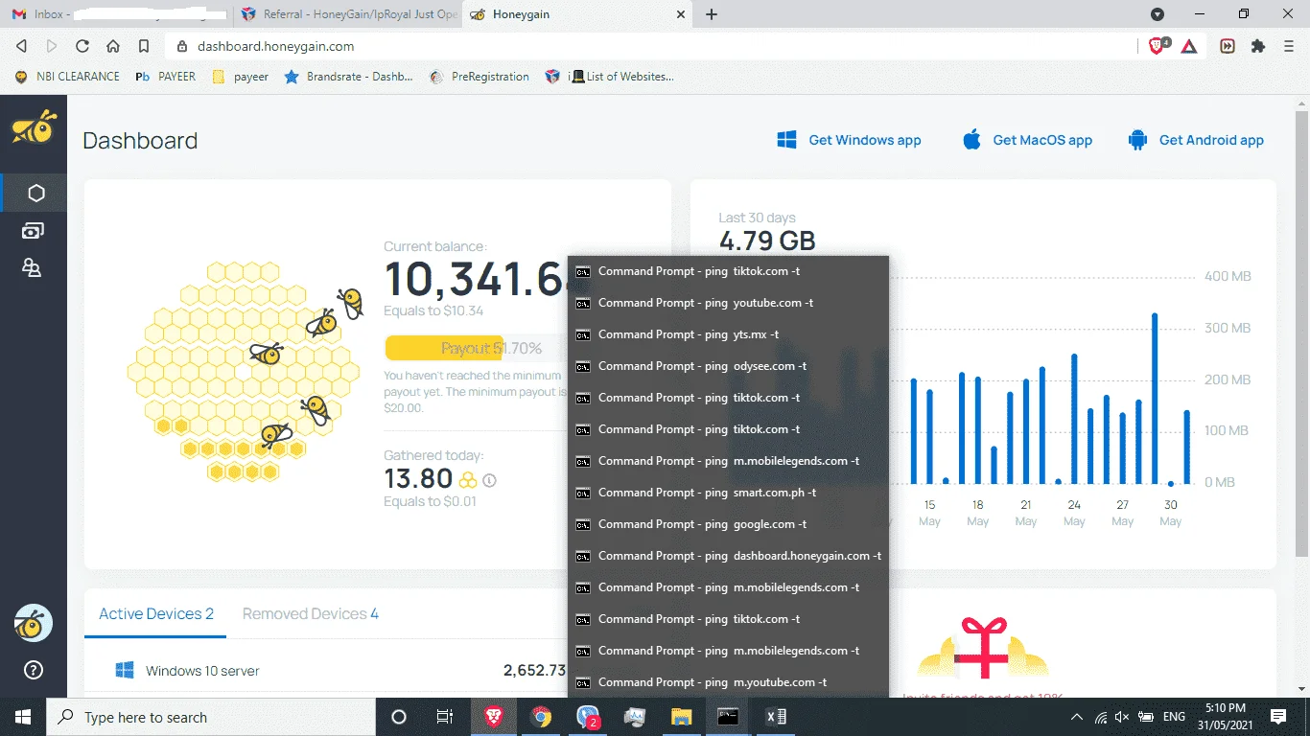This screenshot has height=736, width=1310.
Task: Select Command Prompt ping dashboard.honeygain.com window
Action: 728,556
